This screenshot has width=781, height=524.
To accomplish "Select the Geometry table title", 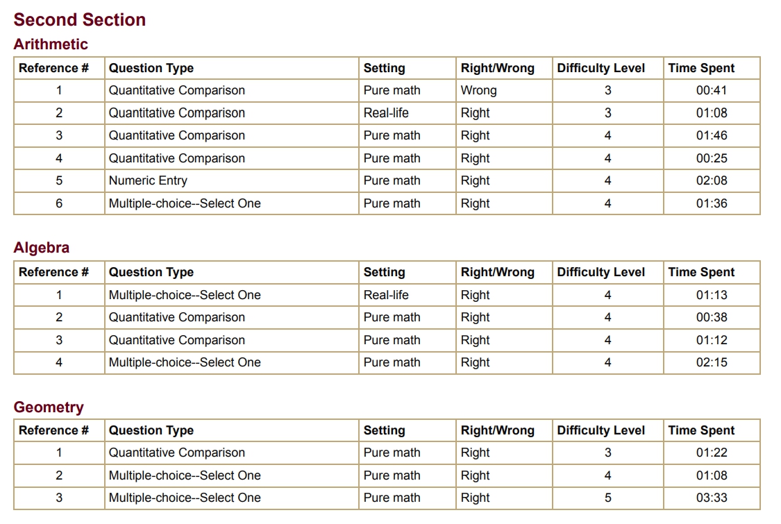I will [x=48, y=407].
